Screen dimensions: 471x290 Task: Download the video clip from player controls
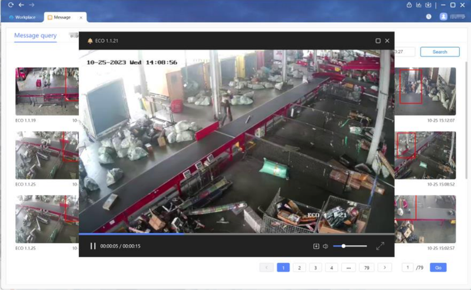316,246
